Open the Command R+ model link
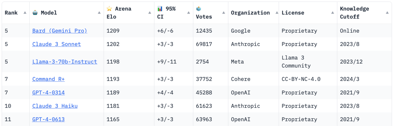Screen dimensions: 395x126 click(x=49, y=79)
